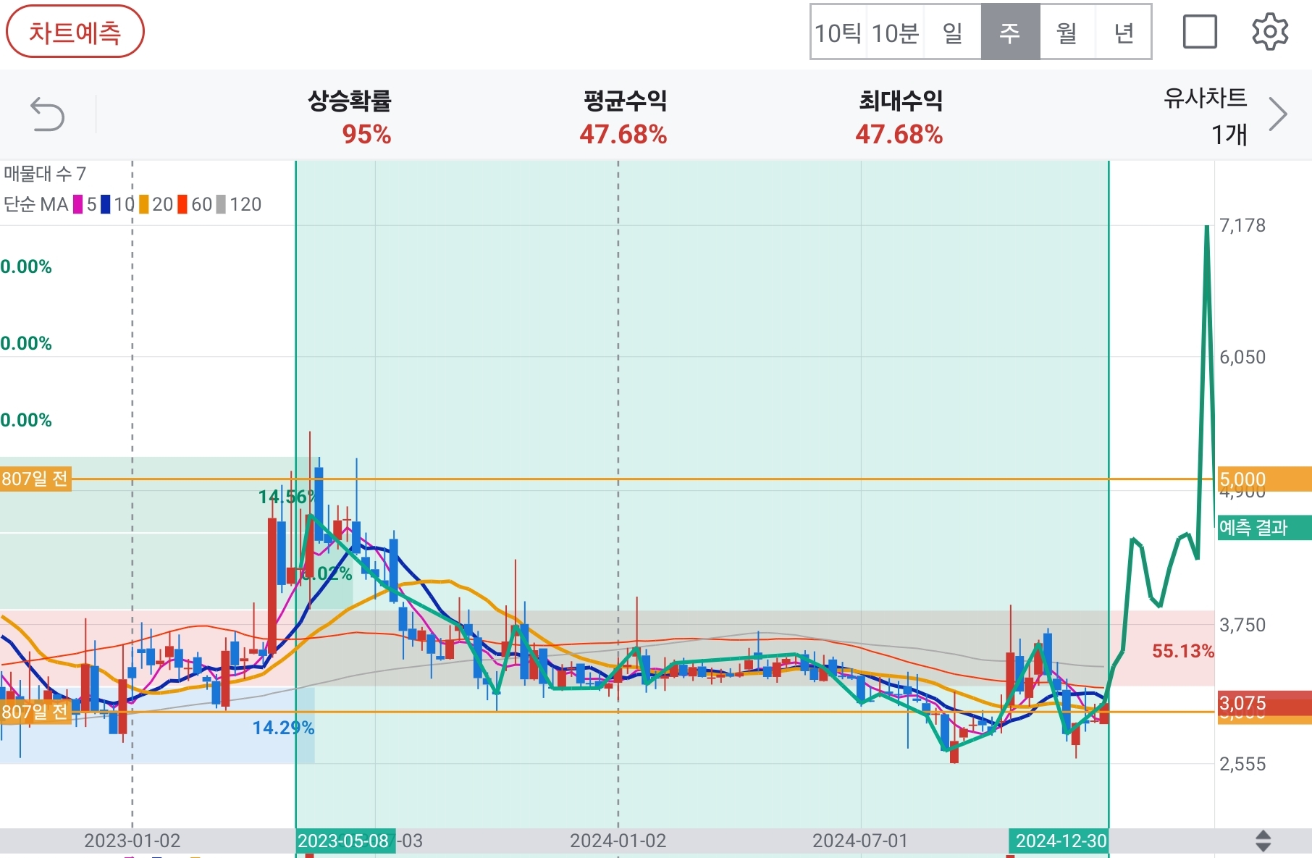Screen dimensions: 1312x858
Task: Click the 평균수익 47.68% value
Action: [623, 135]
